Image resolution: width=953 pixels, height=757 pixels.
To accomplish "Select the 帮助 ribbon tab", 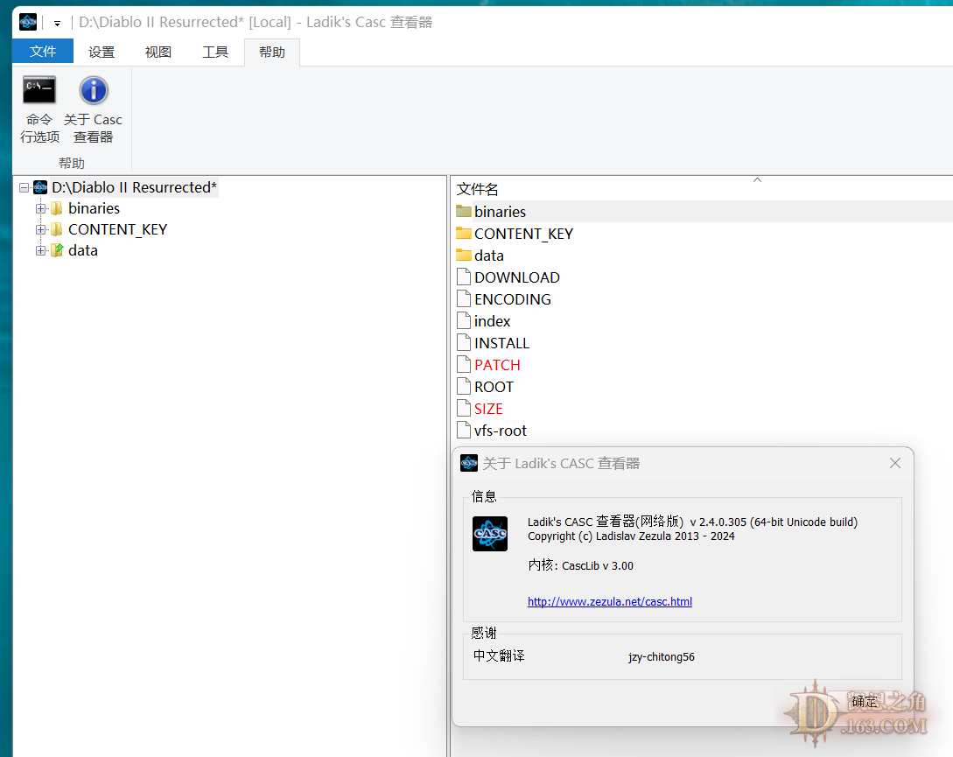I will pyautogui.click(x=271, y=53).
